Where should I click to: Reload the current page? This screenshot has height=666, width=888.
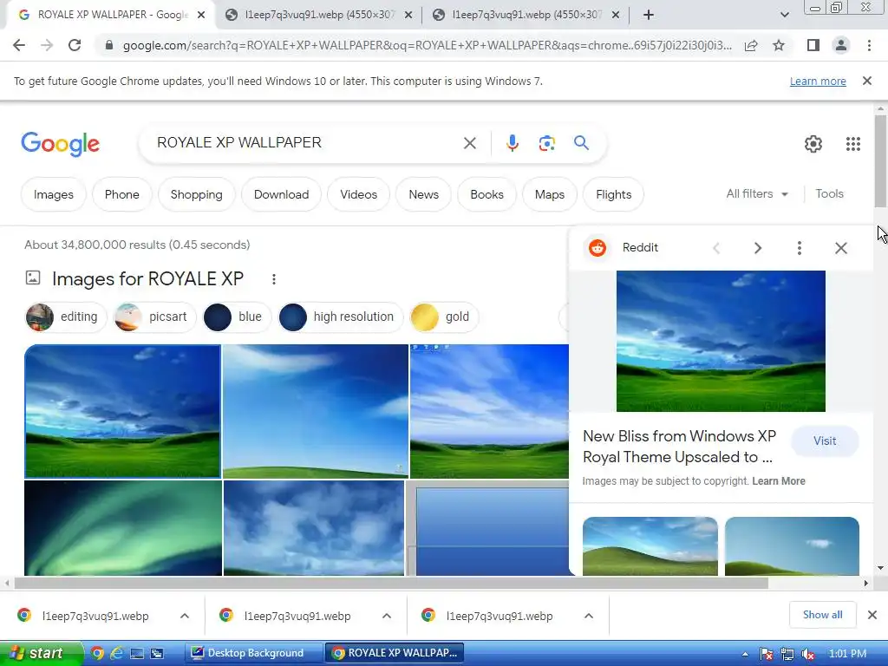click(x=75, y=45)
